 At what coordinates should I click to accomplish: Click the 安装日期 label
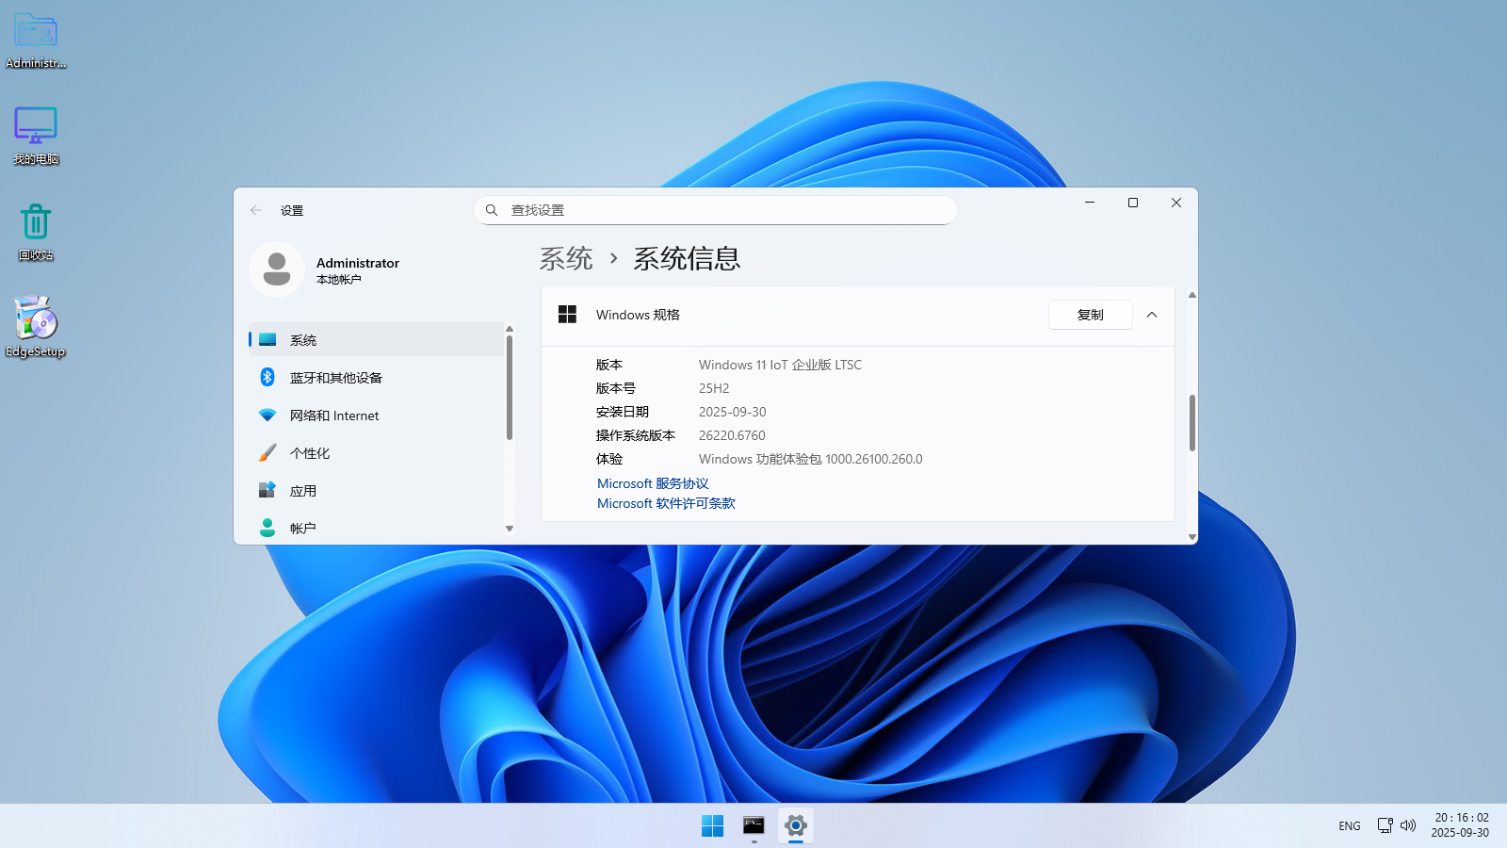tap(623, 412)
